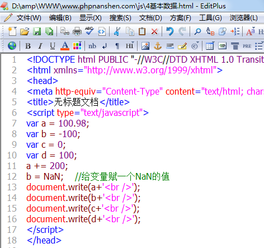The height and width of the screenshot is (248, 264).
Task: Insert an image tag
Action: (145, 46)
